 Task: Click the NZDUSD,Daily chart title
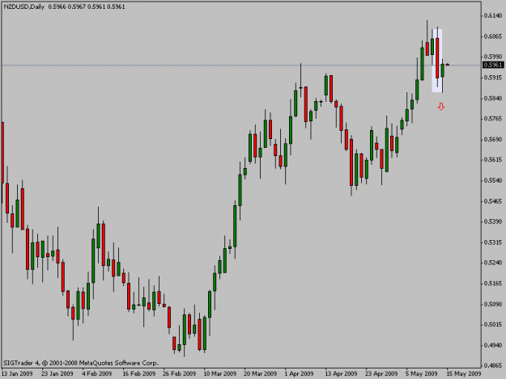(23, 6)
